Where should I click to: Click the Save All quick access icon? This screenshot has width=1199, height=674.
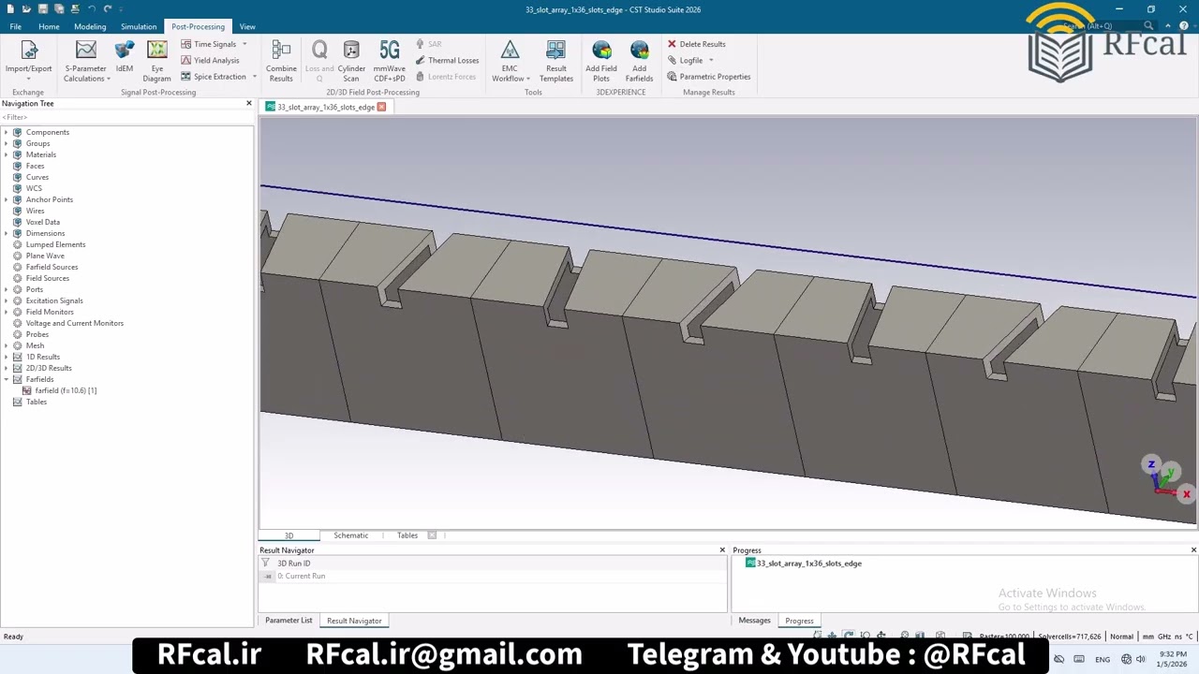click(x=58, y=9)
